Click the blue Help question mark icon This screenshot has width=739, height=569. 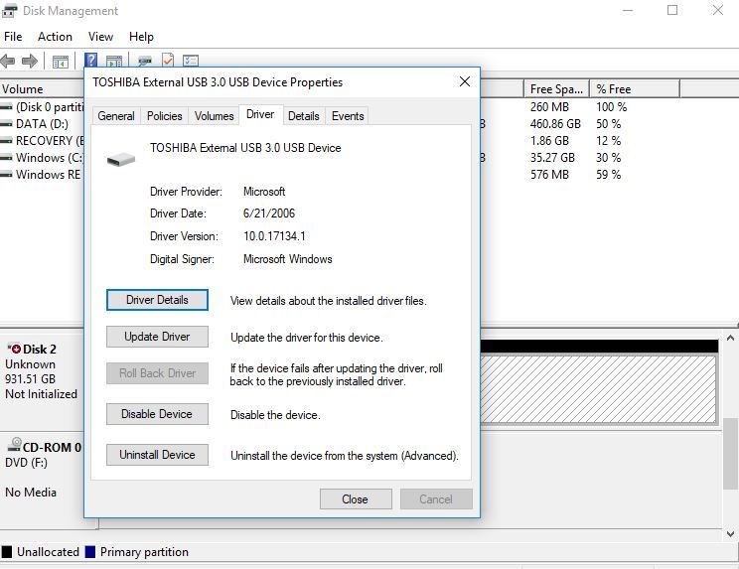pos(90,60)
